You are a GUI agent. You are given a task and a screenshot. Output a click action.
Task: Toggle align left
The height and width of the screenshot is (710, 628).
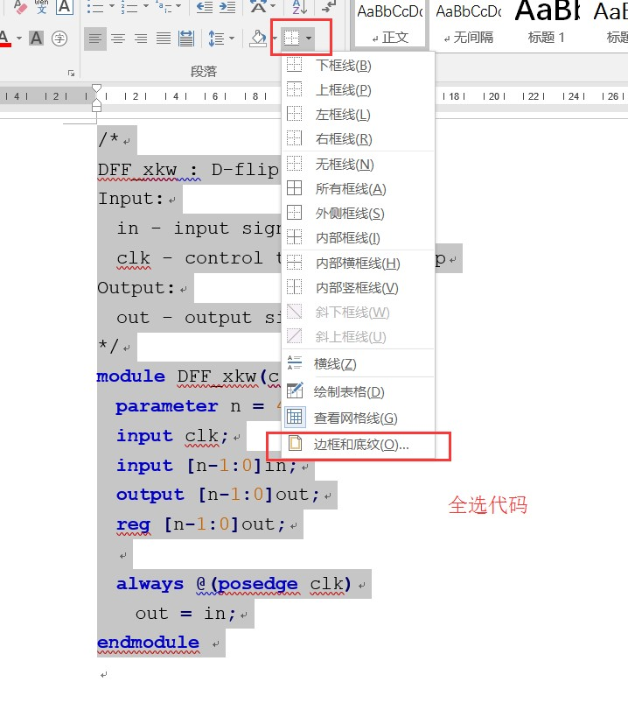(x=95, y=39)
